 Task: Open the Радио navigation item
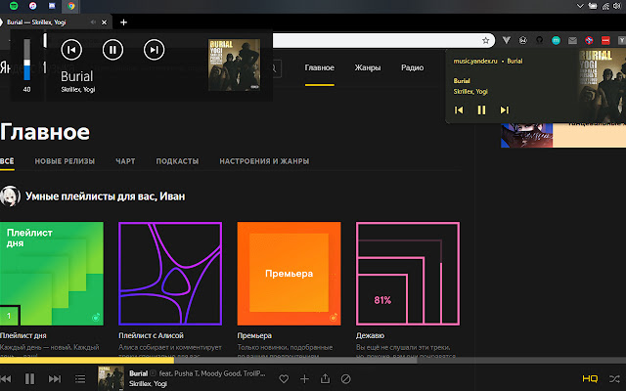point(413,67)
